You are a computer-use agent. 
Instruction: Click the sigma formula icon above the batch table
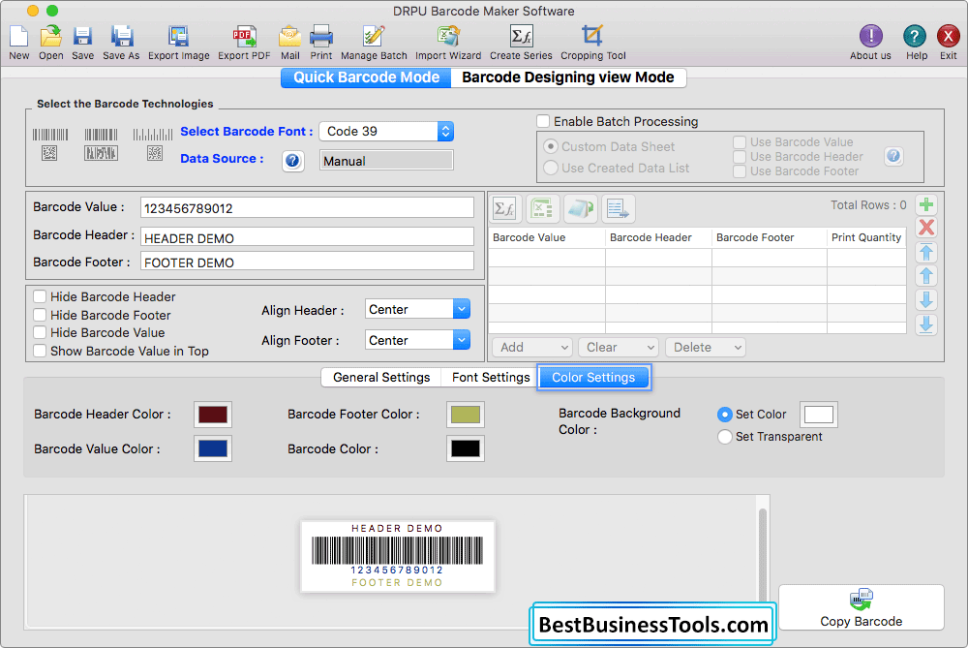click(x=505, y=209)
